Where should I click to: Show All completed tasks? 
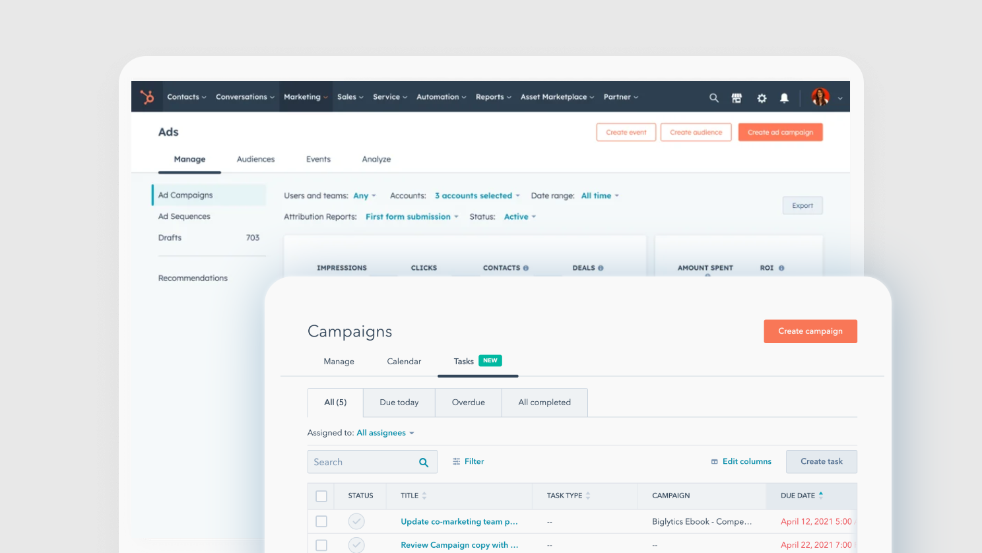(x=544, y=403)
